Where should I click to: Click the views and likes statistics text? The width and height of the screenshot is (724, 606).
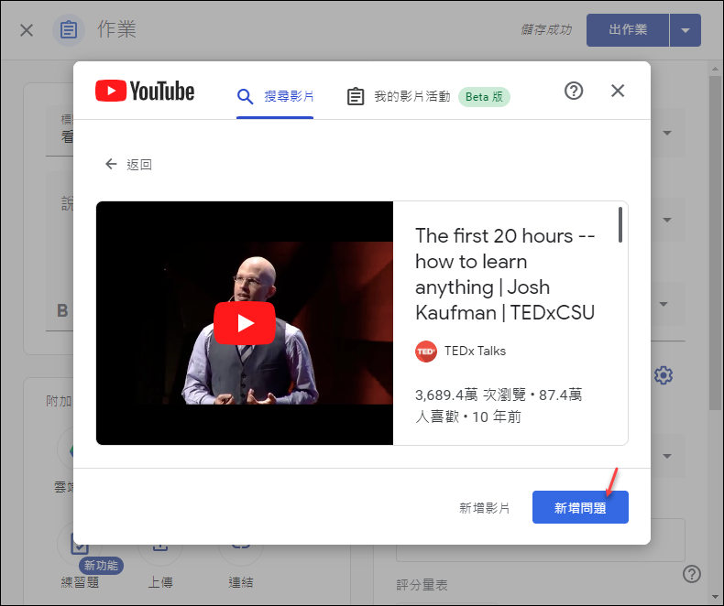[499, 406]
